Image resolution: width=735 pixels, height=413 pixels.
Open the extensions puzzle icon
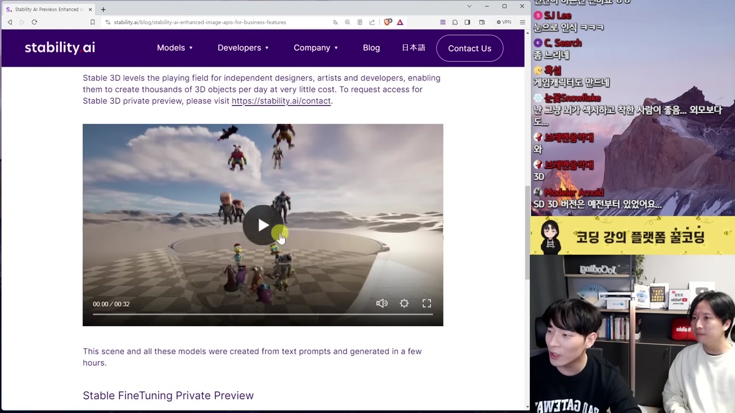tap(455, 22)
